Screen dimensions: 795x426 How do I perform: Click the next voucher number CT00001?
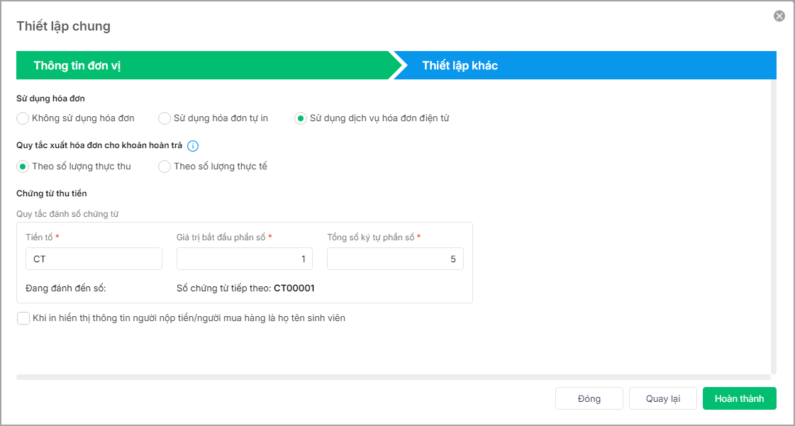point(294,288)
